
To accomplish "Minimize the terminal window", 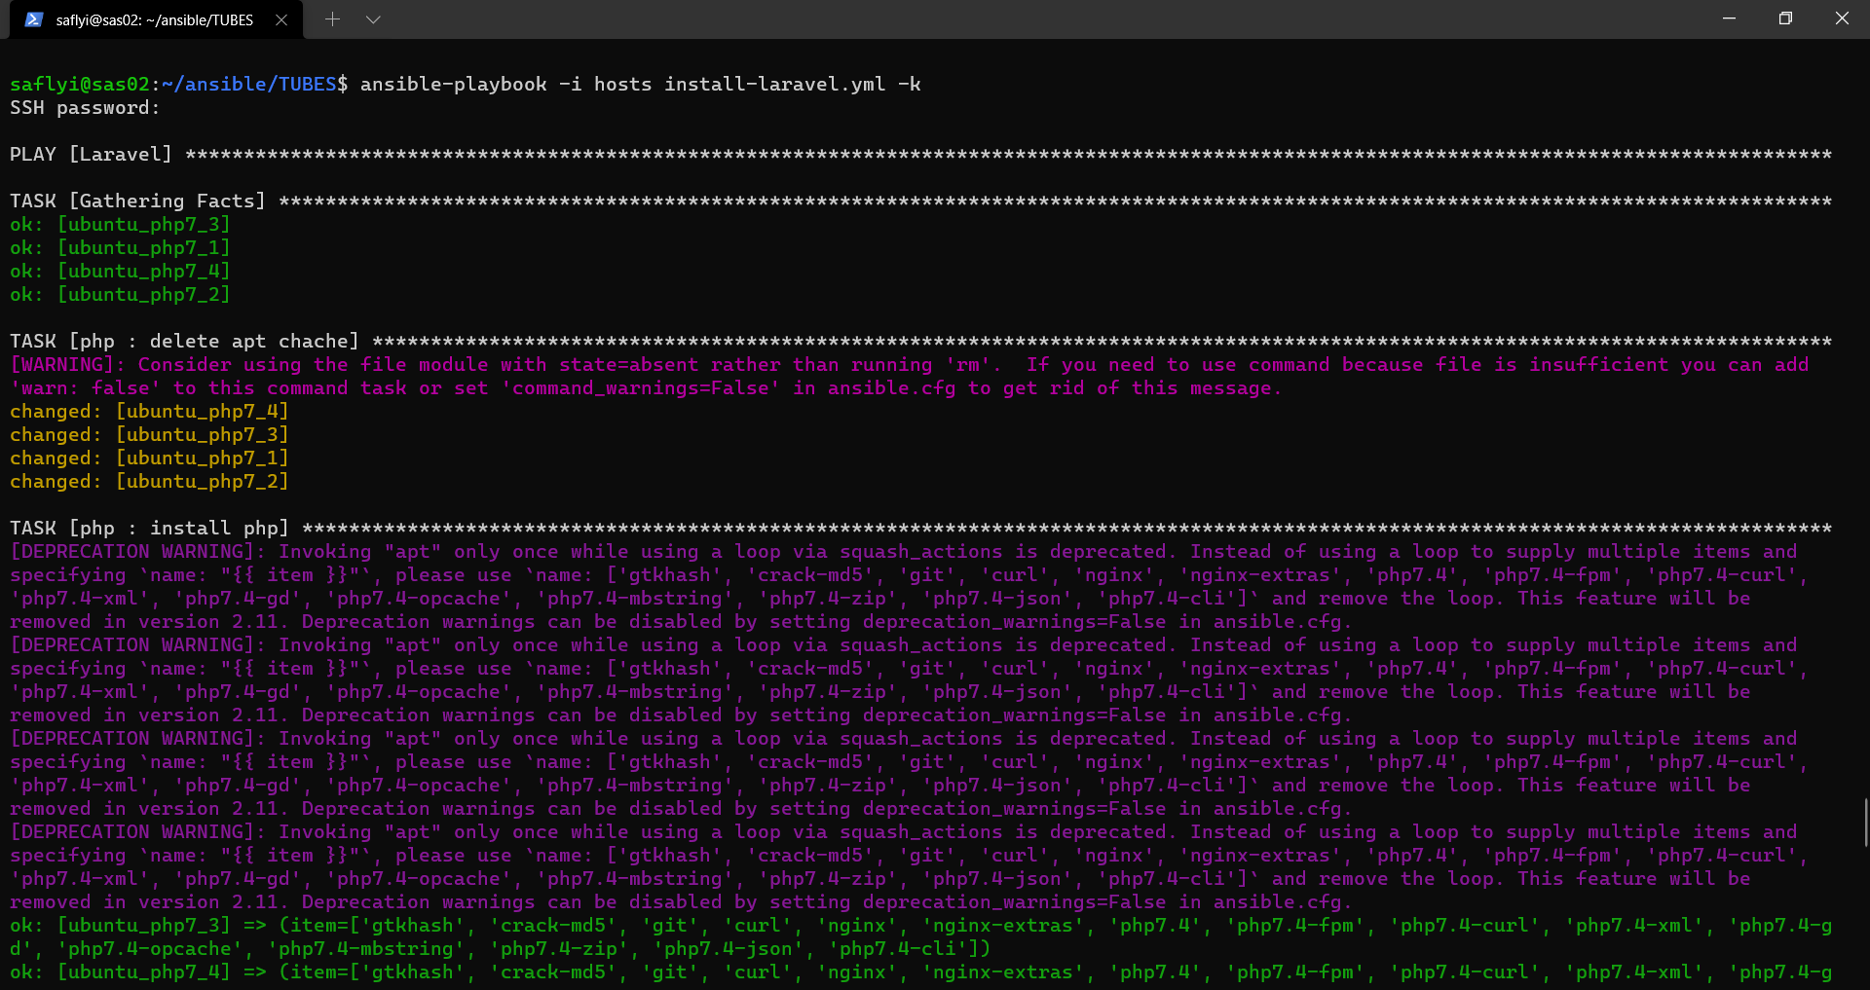I will click(1730, 18).
